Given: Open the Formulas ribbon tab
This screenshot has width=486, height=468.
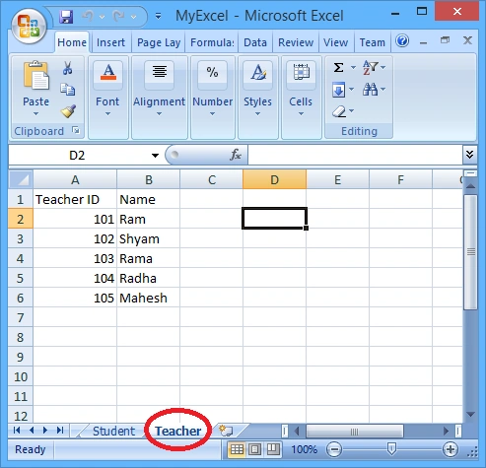Looking at the screenshot, I should pyautogui.click(x=212, y=42).
